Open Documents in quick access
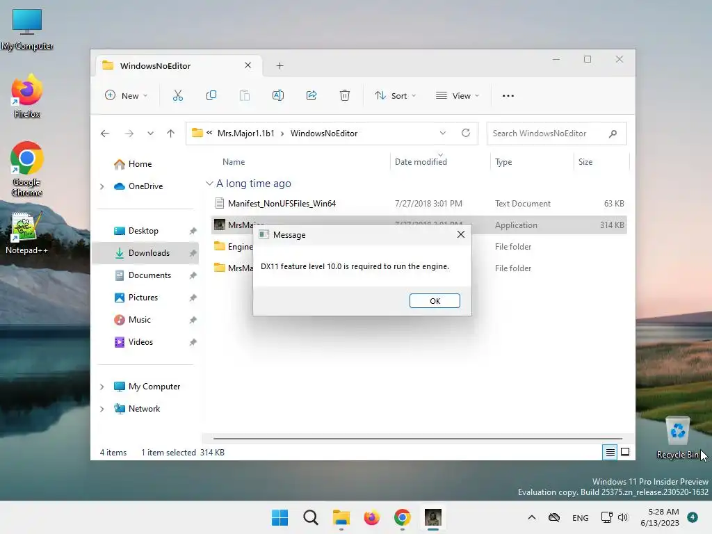The image size is (712, 534). 149,275
